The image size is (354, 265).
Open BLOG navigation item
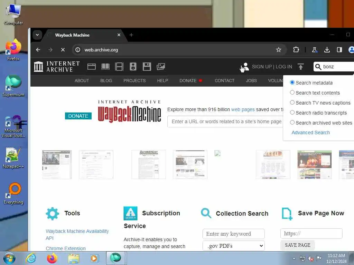(x=106, y=80)
